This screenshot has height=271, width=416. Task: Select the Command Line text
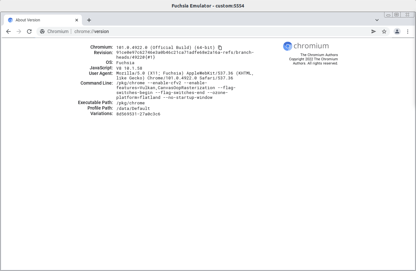point(175,90)
